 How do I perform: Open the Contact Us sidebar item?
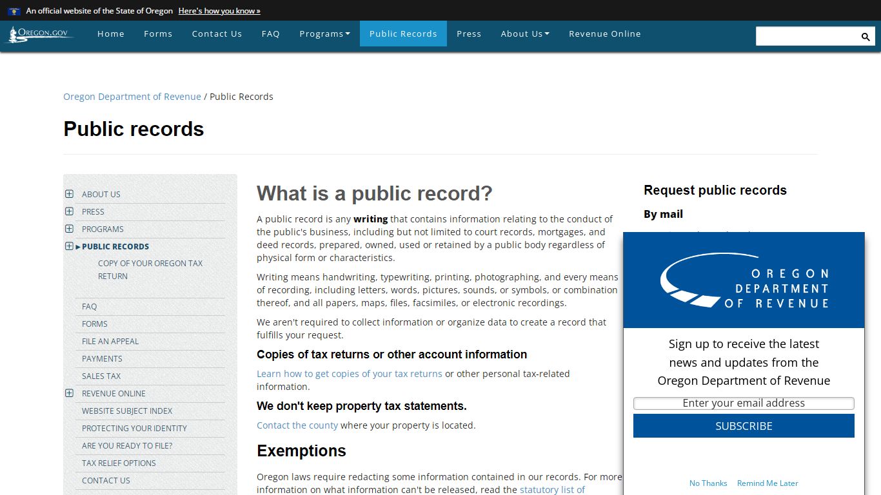106,481
